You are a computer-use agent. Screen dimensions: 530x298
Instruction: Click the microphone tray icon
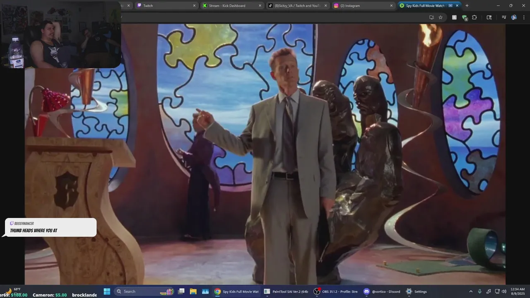click(x=480, y=291)
